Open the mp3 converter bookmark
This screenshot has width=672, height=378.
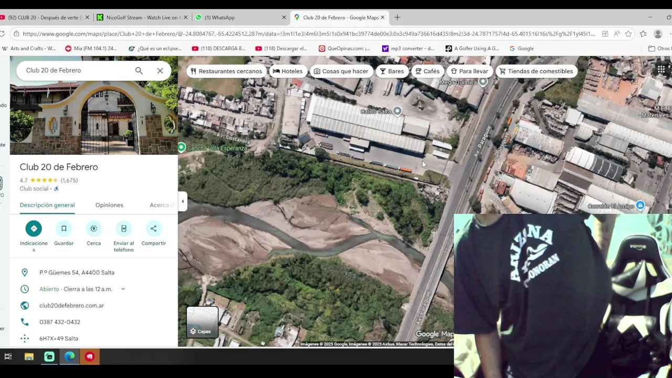point(408,48)
